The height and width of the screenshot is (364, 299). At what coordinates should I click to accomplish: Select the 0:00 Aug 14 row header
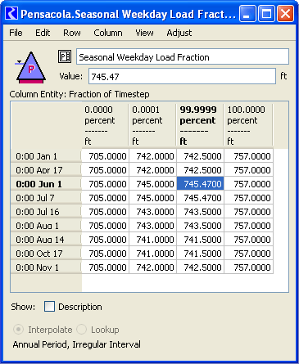tap(46, 240)
